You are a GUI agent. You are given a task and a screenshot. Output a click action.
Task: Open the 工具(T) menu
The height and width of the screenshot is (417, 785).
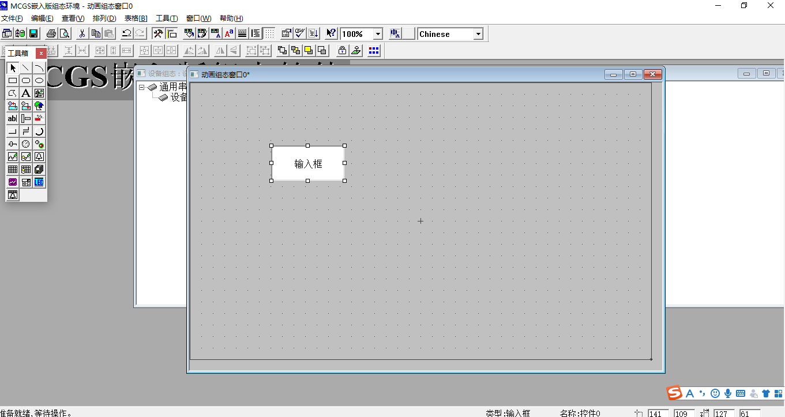click(x=167, y=18)
